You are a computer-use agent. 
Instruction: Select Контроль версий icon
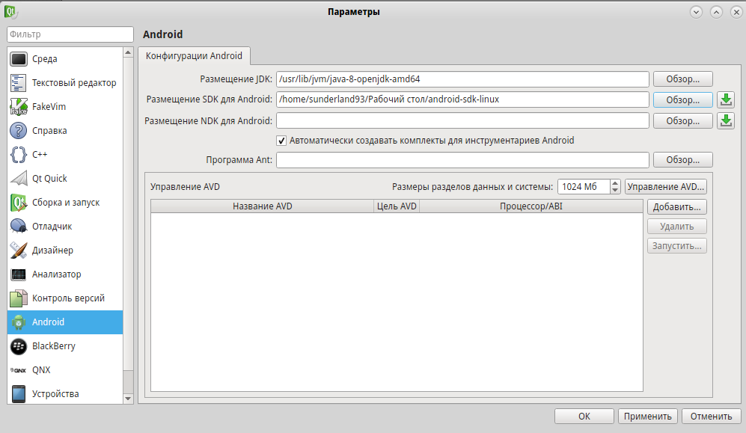point(19,298)
